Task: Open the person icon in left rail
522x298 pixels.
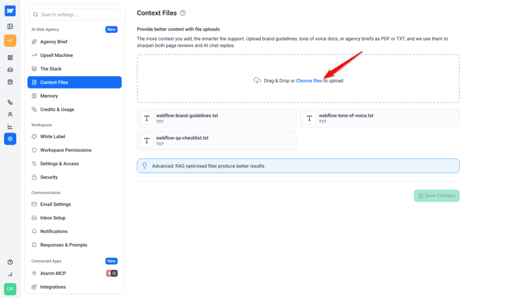Action: pos(10,115)
